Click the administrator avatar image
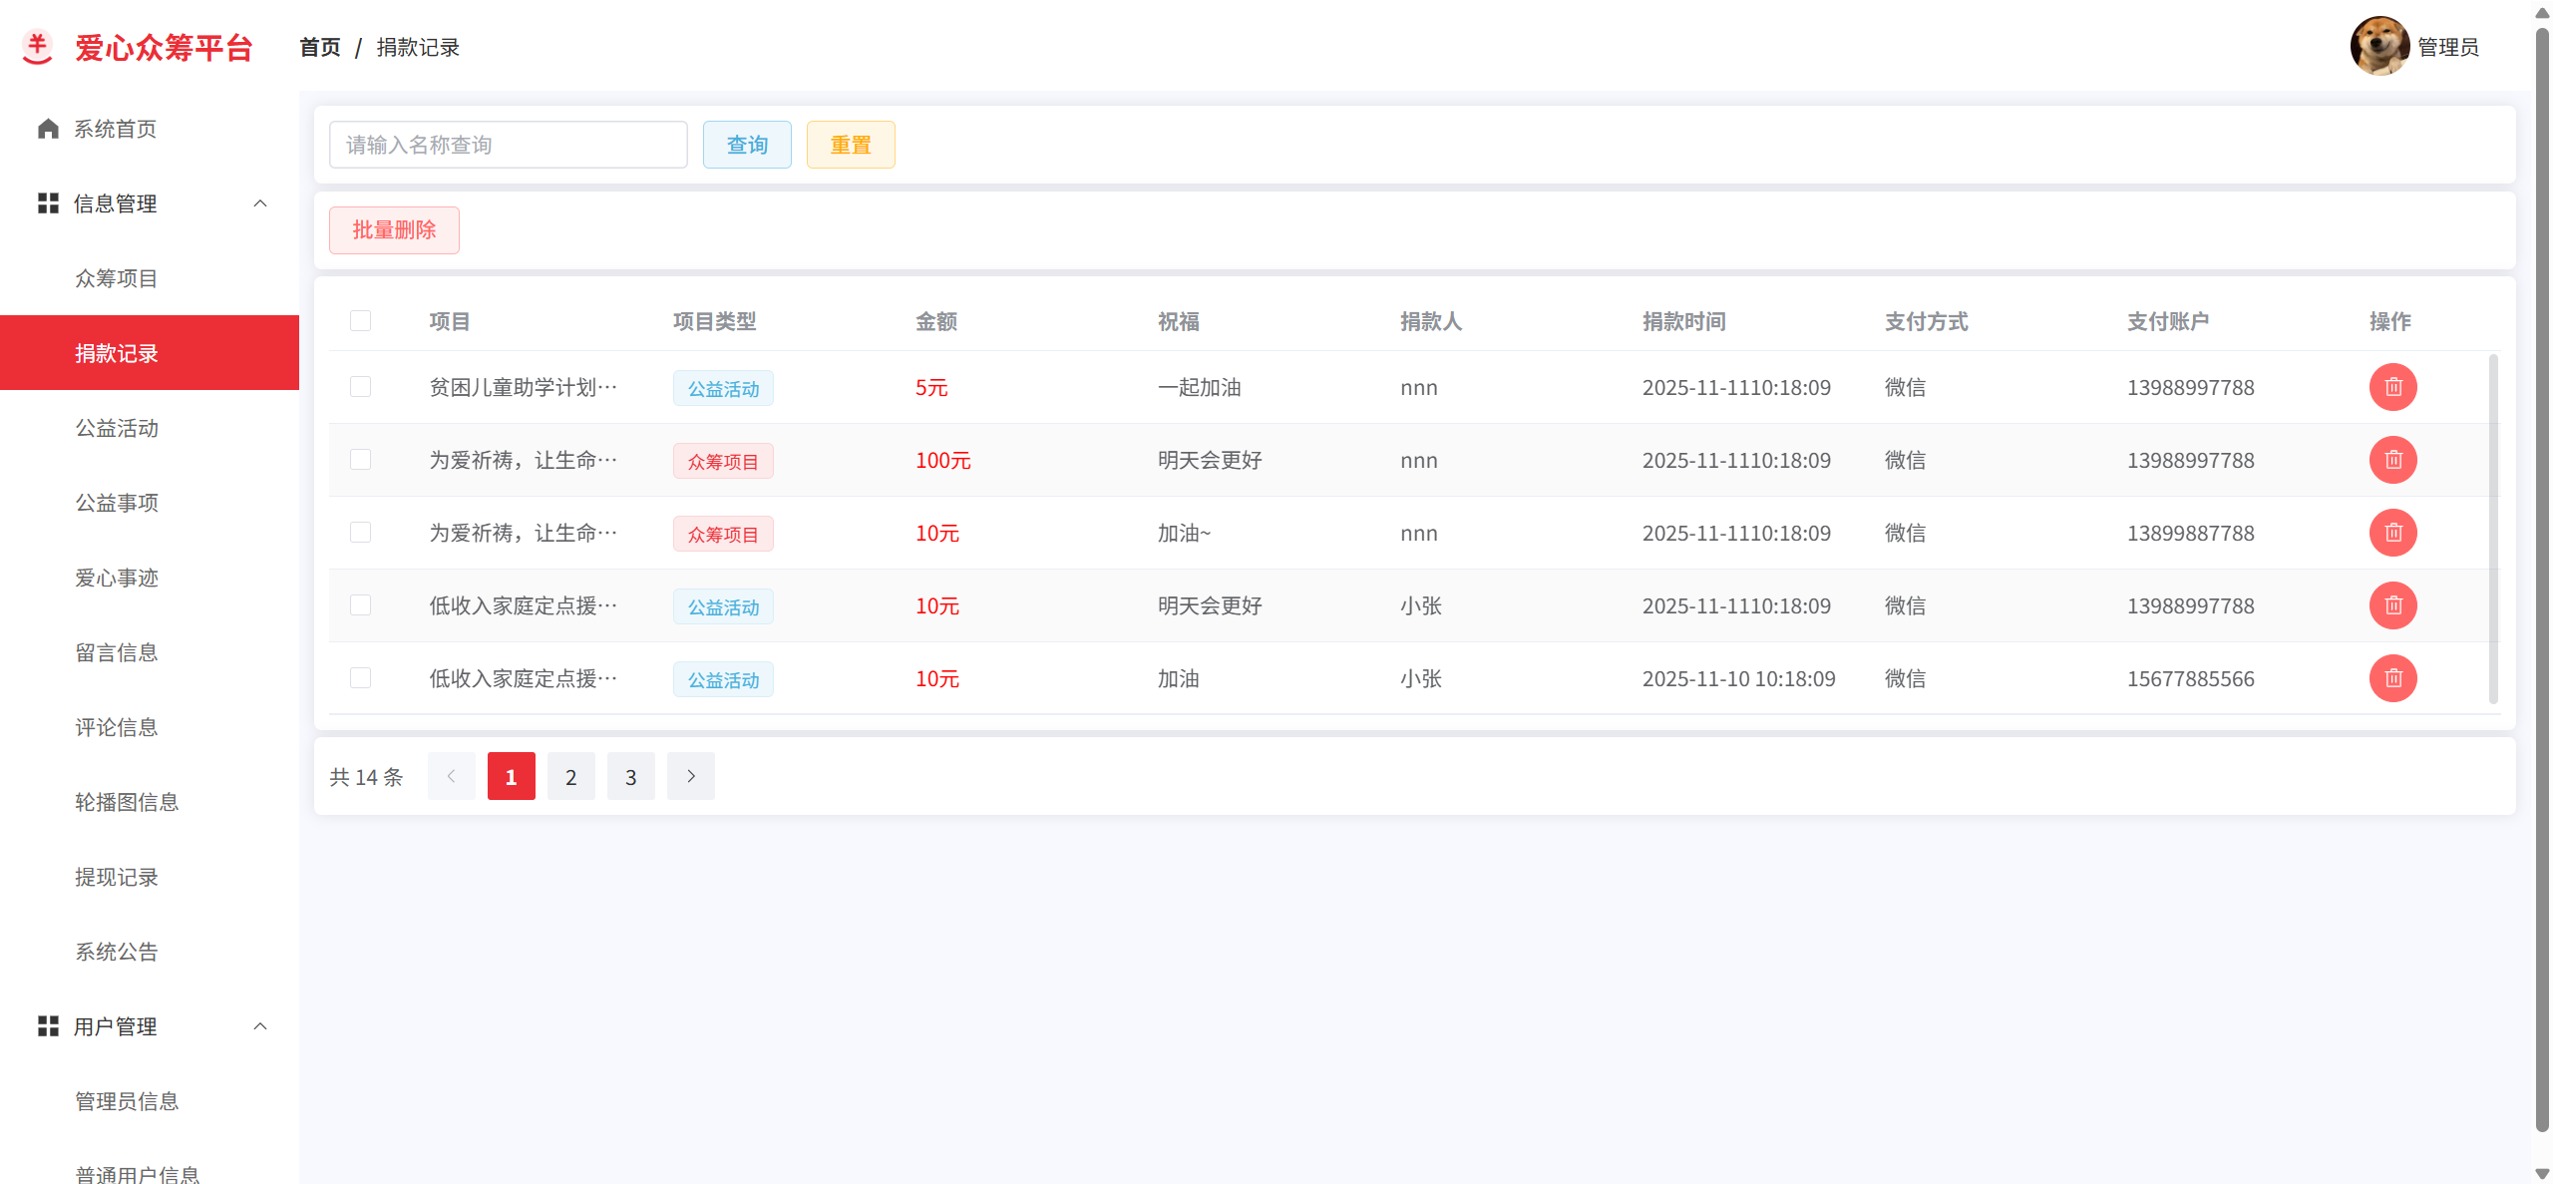This screenshot has height=1184, width=2553. pos(2378,46)
